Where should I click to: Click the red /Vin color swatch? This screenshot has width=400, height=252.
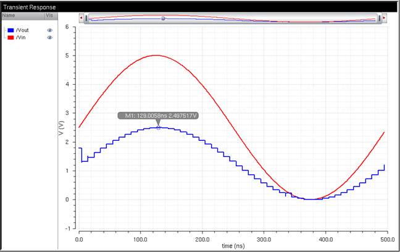(x=10, y=38)
